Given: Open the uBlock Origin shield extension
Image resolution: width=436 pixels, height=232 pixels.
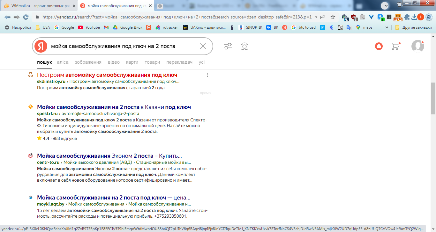Looking at the screenshot, I should click(x=354, y=17).
